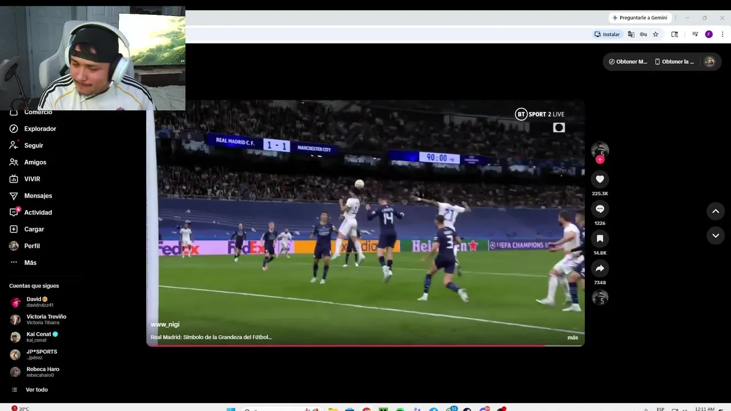Open the password key icon
The height and width of the screenshot is (411, 731).
click(643, 34)
